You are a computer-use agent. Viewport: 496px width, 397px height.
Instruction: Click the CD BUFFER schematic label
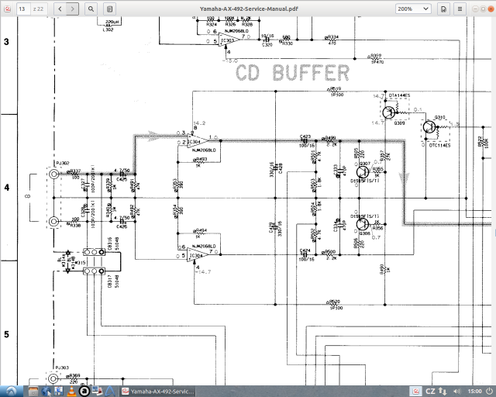(x=292, y=73)
